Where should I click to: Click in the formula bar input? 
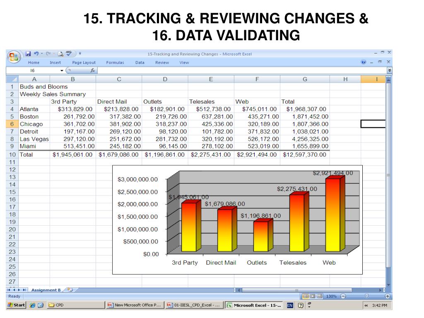click(x=242, y=70)
